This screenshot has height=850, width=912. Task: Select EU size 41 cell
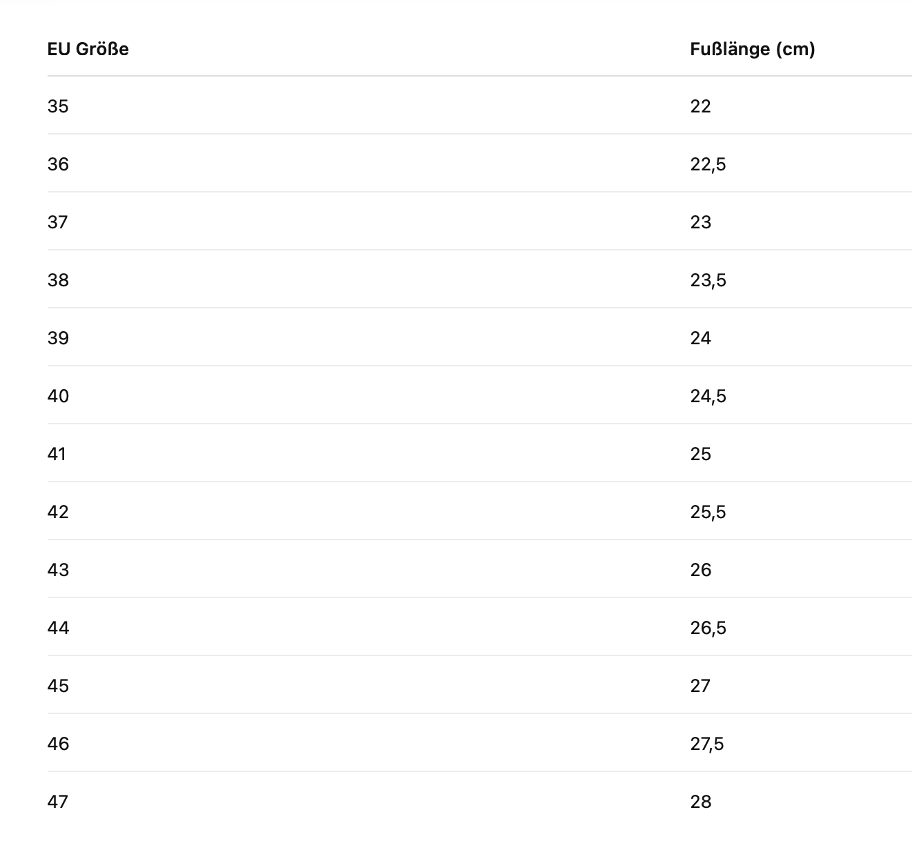(x=57, y=454)
